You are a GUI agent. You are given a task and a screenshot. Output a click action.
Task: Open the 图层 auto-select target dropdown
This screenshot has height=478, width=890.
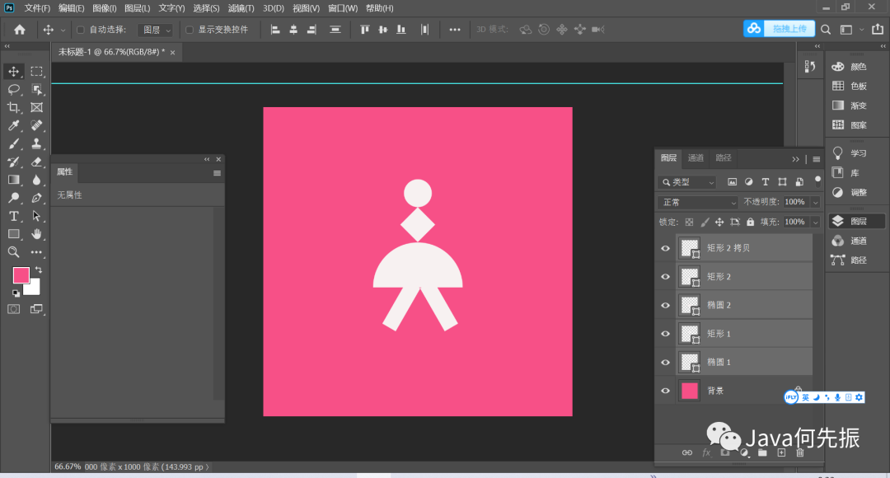click(x=156, y=30)
